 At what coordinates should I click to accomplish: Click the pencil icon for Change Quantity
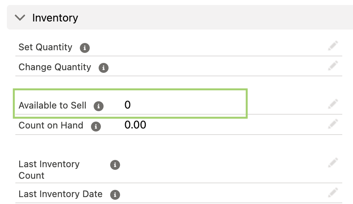click(x=333, y=66)
